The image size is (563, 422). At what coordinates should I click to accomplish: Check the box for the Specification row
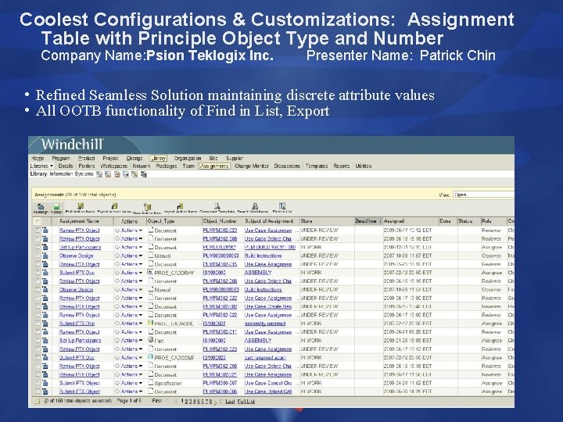38,383
